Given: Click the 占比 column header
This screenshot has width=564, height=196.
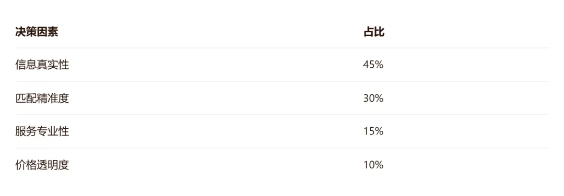Looking at the screenshot, I should click(374, 32).
